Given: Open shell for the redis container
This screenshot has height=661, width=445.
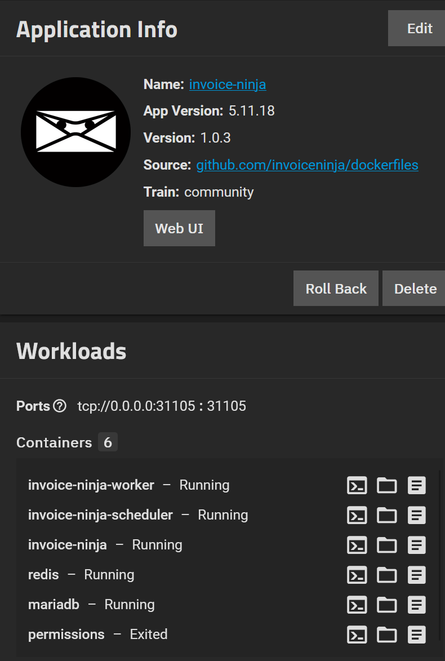Looking at the screenshot, I should coord(357,575).
